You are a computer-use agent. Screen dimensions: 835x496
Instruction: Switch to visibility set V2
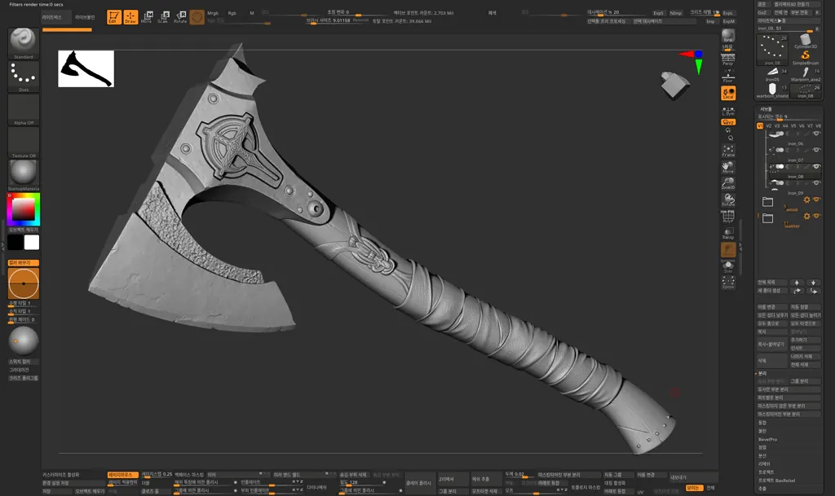coord(768,126)
